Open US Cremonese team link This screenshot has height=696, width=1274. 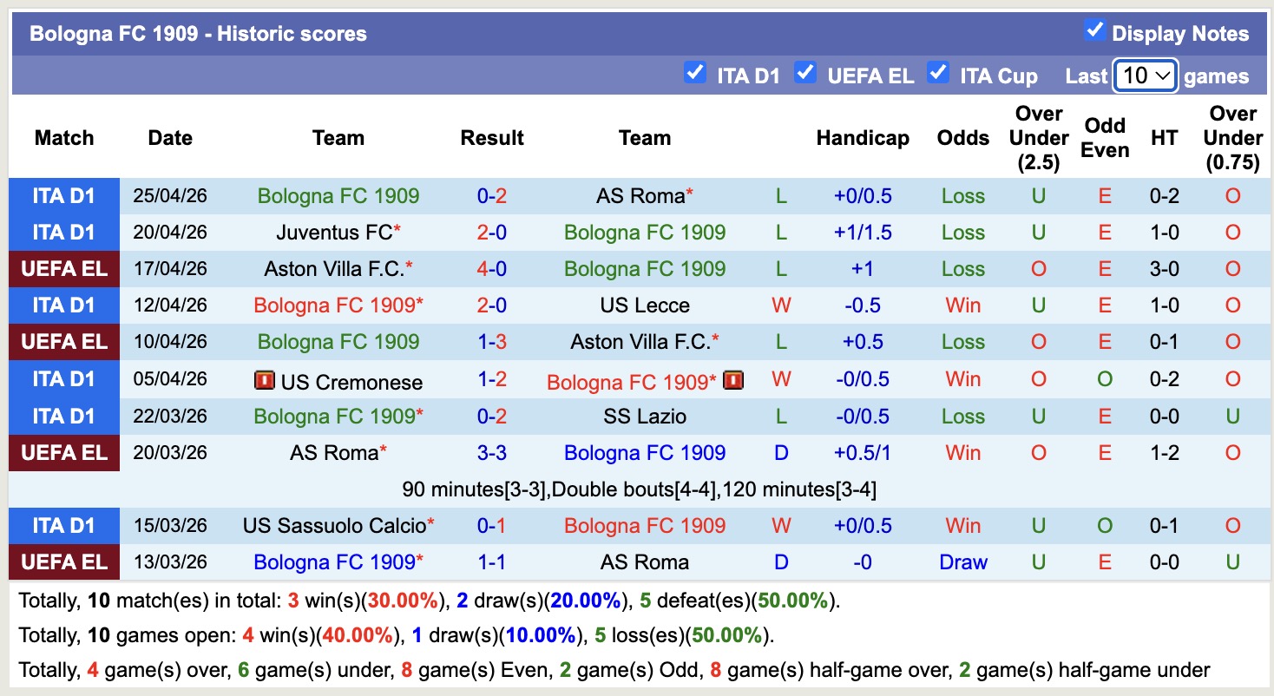click(x=351, y=382)
